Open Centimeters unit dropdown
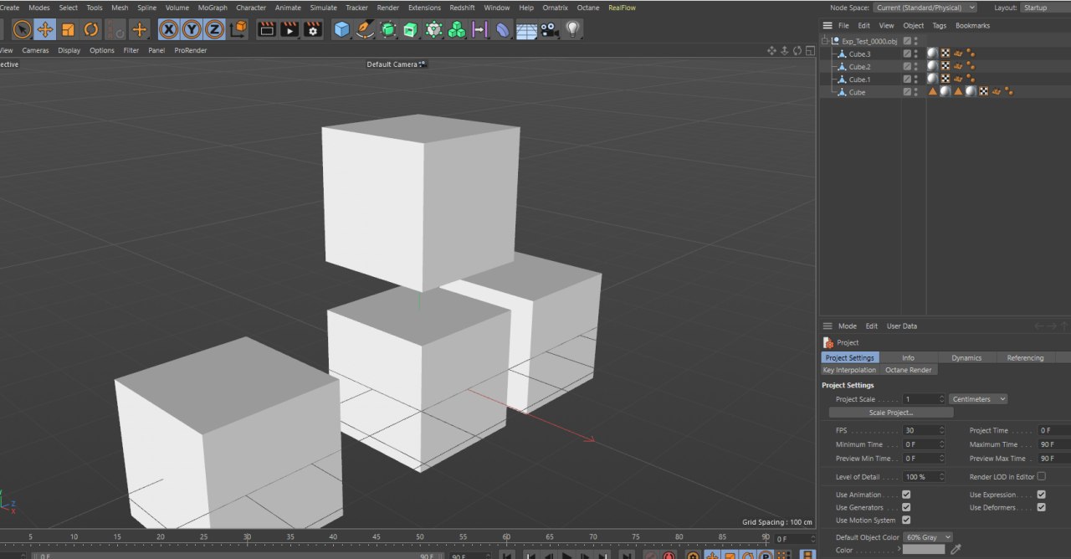Screen dimensions: 1071x559 [978, 399]
